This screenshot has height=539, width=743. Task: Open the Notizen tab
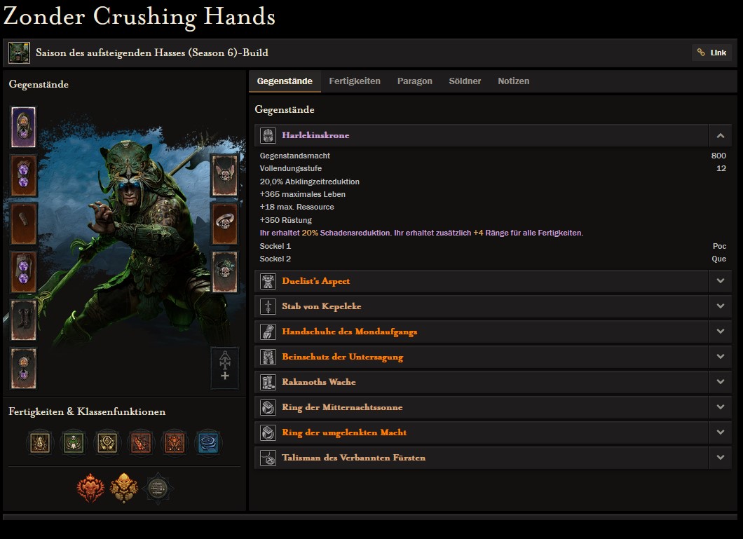tap(514, 81)
